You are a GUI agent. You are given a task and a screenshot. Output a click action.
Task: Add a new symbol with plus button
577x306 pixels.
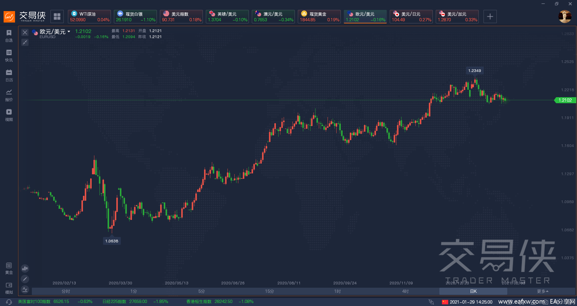tap(490, 16)
